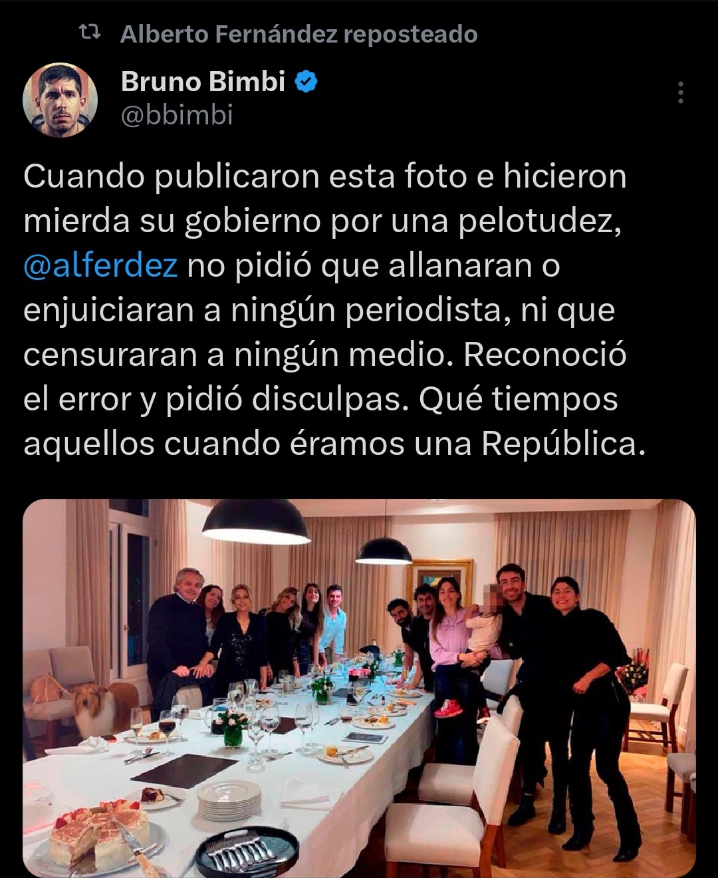The image size is (718, 878).
Task: Open the attached dinner table photo
Action: (359, 688)
